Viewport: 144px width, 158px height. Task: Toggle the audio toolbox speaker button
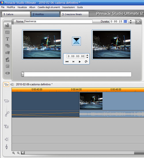tap(12, 84)
